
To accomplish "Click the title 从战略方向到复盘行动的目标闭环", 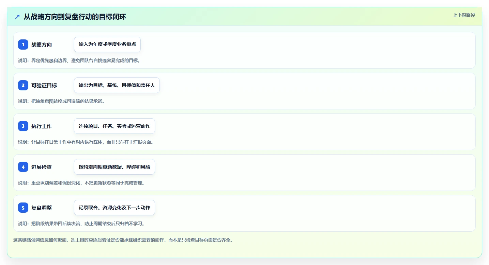I will [x=75, y=17].
